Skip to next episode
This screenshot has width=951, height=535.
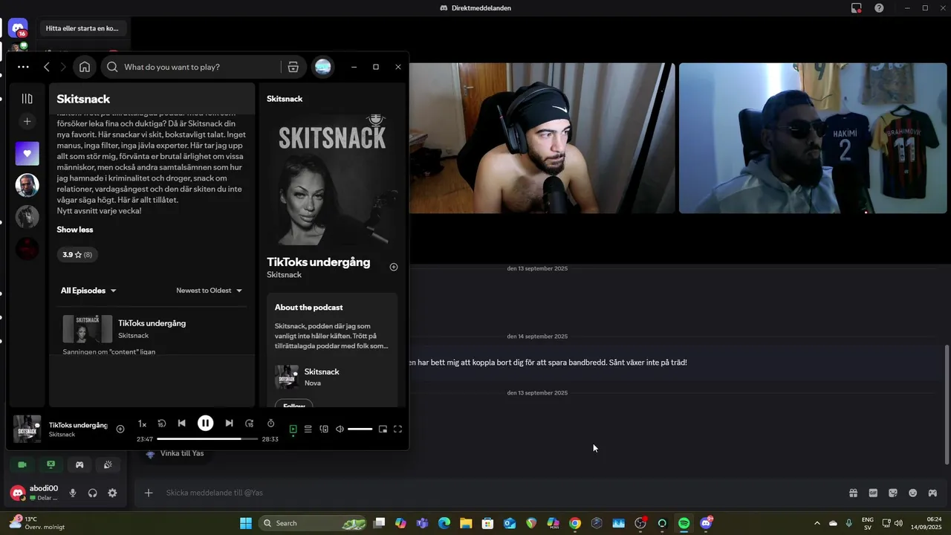pyautogui.click(x=229, y=424)
